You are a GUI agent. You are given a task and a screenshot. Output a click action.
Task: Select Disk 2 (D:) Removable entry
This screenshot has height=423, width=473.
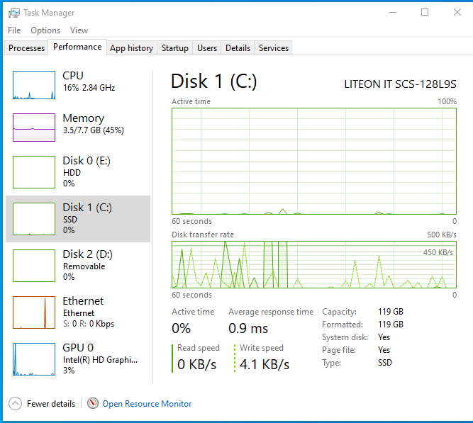click(x=78, y=265)
